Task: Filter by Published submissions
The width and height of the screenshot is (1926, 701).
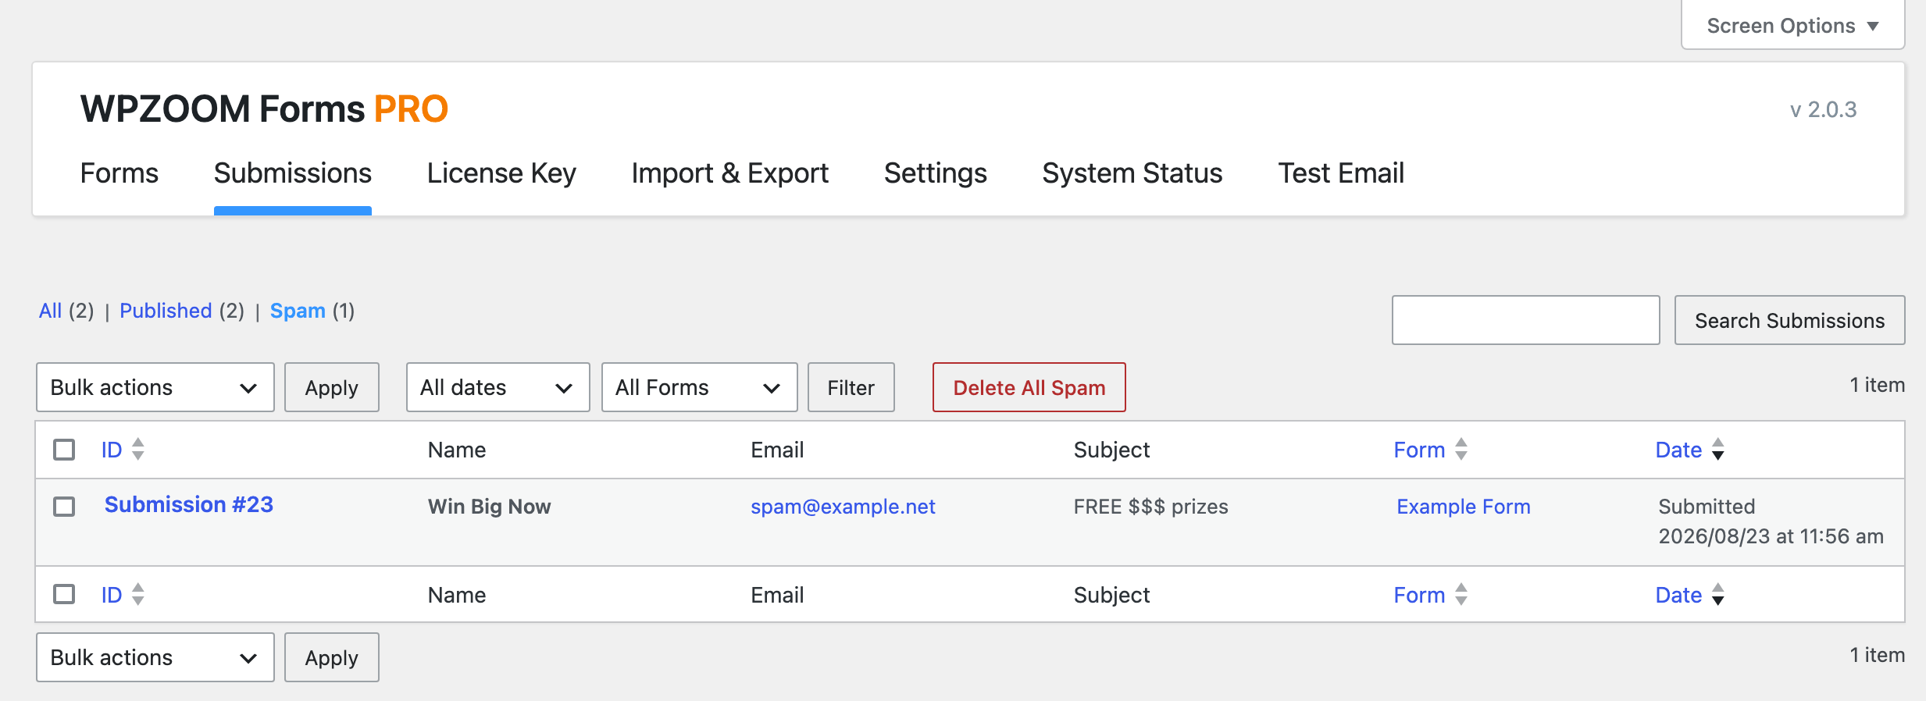Action: 166,311
